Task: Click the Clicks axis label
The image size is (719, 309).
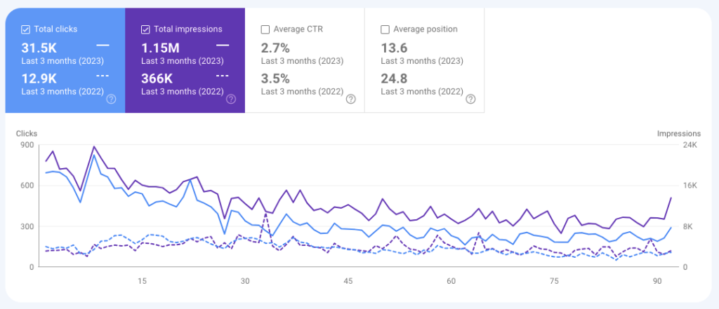Action: [27, 133]
